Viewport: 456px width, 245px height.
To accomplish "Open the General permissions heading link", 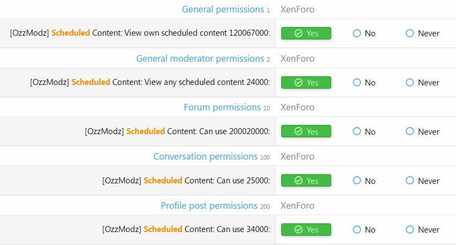I will tap(223, 9).
